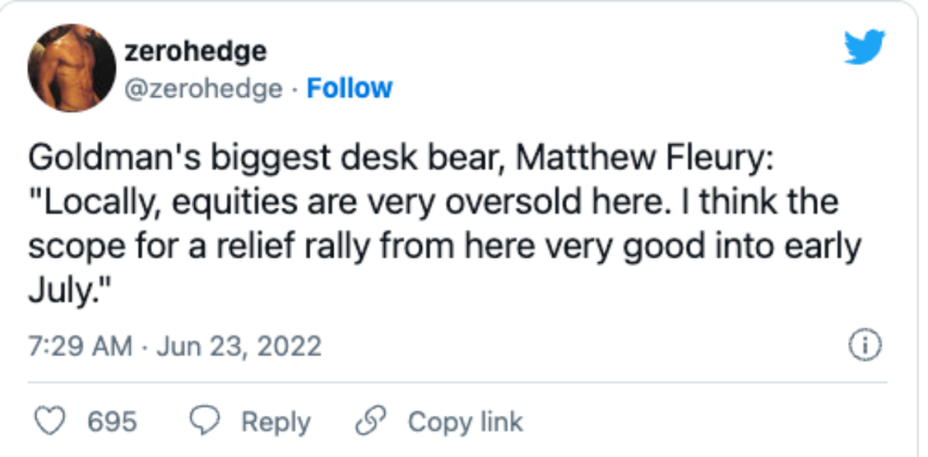Open the zerohedge profile avatar
928x457 pixels.
71,68
